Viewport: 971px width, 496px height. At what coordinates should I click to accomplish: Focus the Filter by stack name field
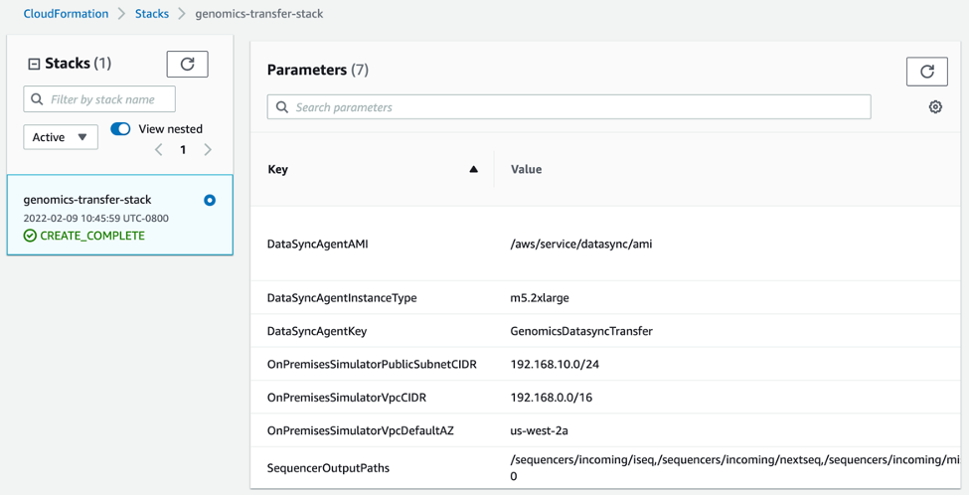(99, 99)
